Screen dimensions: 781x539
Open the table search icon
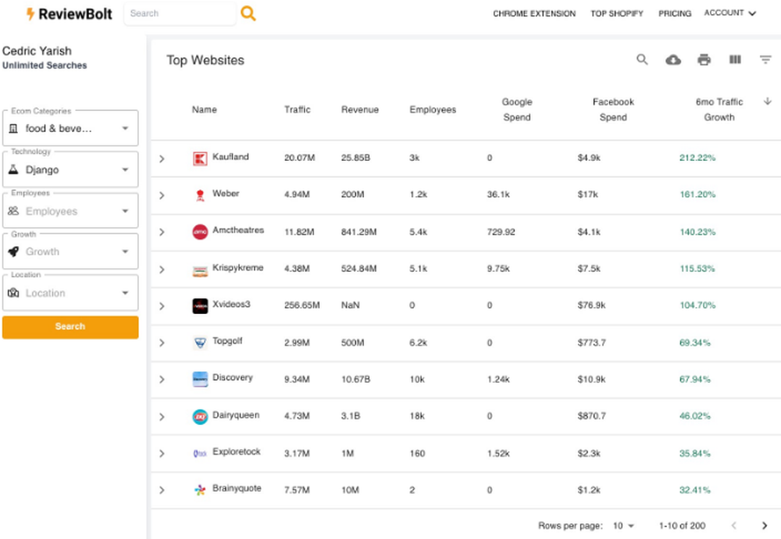point(642,59)
